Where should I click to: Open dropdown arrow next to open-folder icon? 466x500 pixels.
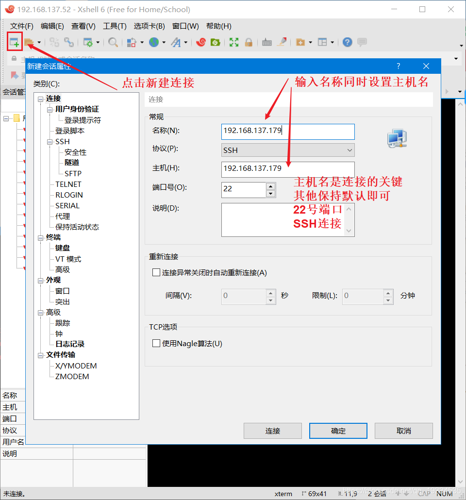[39, 42]
